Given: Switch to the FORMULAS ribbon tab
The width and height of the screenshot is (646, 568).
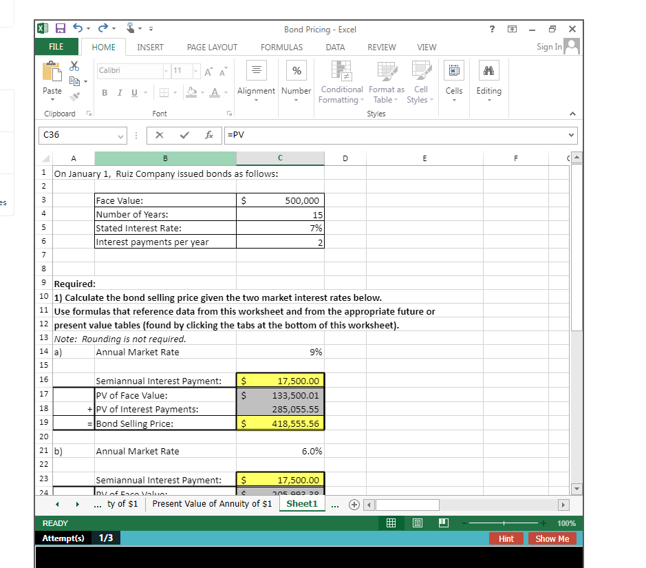Looking at the screenshot, I should [x=281, y=48].
